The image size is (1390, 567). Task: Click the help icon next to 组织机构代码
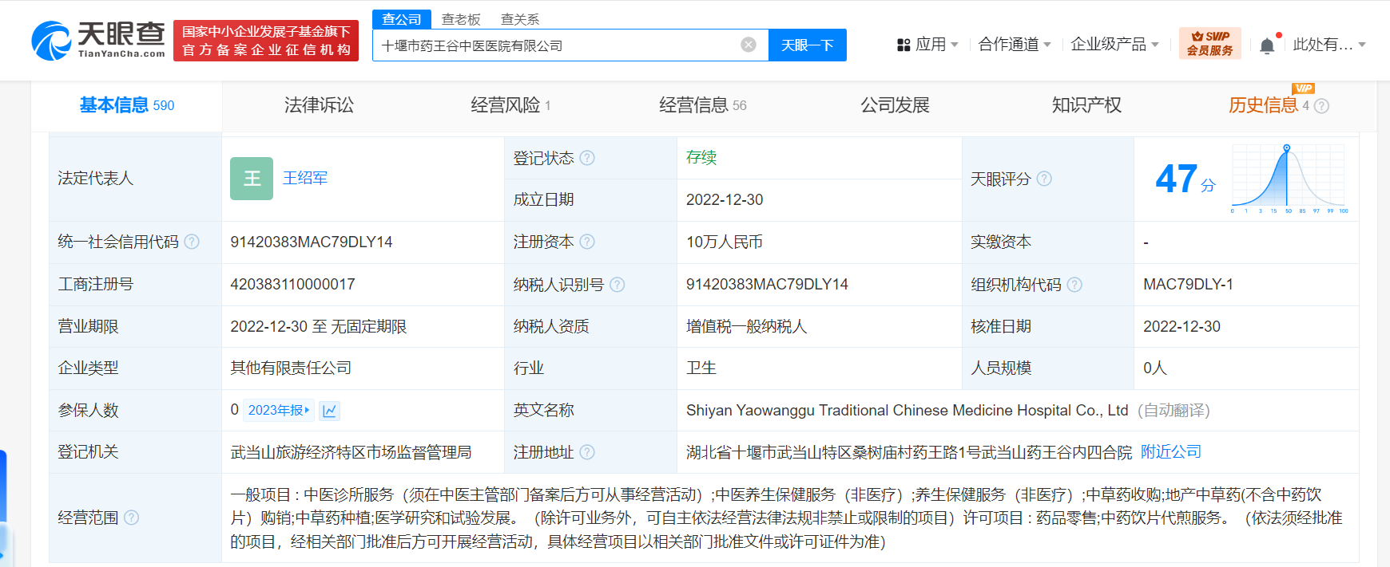point(1074,285)
